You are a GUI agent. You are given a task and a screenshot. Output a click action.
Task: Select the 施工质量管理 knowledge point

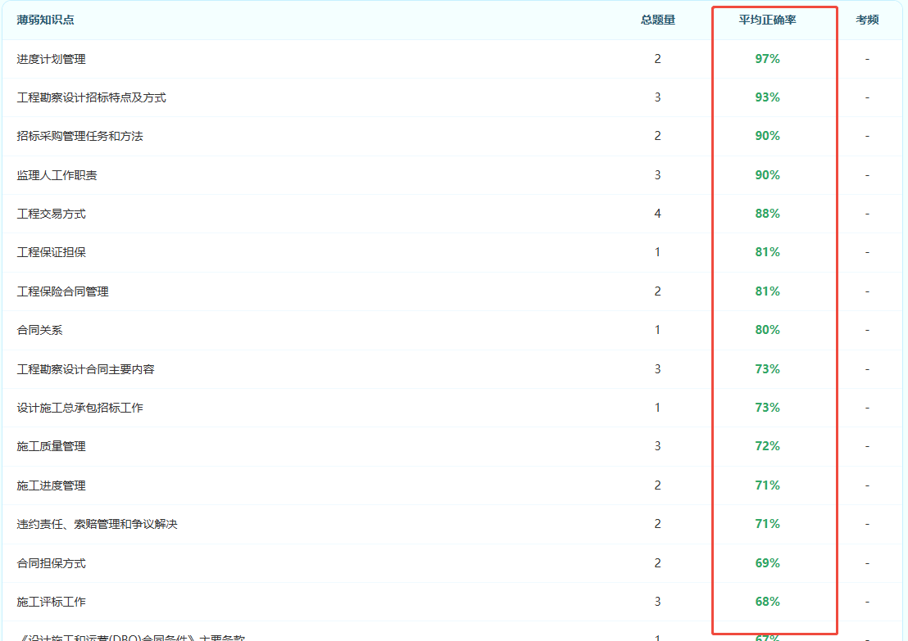[51, 446]
